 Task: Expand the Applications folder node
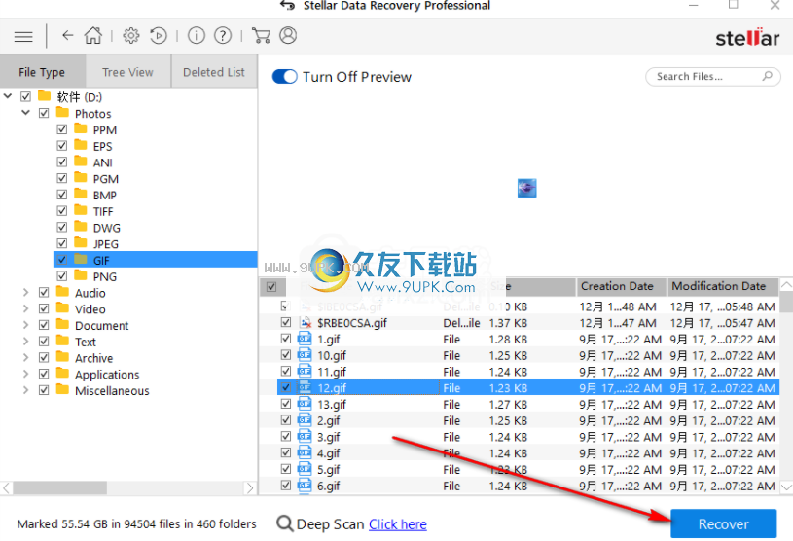point(26,374)
